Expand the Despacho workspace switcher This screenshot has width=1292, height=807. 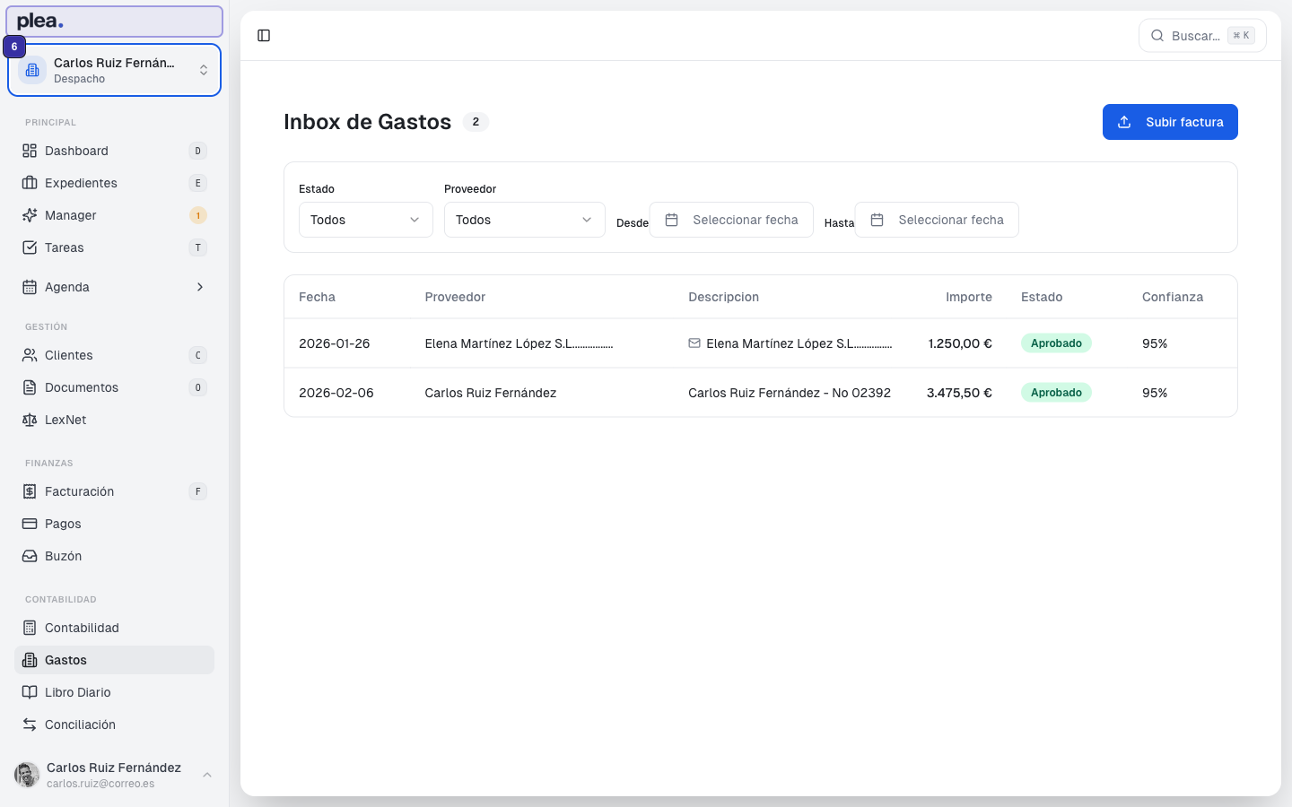115,70
